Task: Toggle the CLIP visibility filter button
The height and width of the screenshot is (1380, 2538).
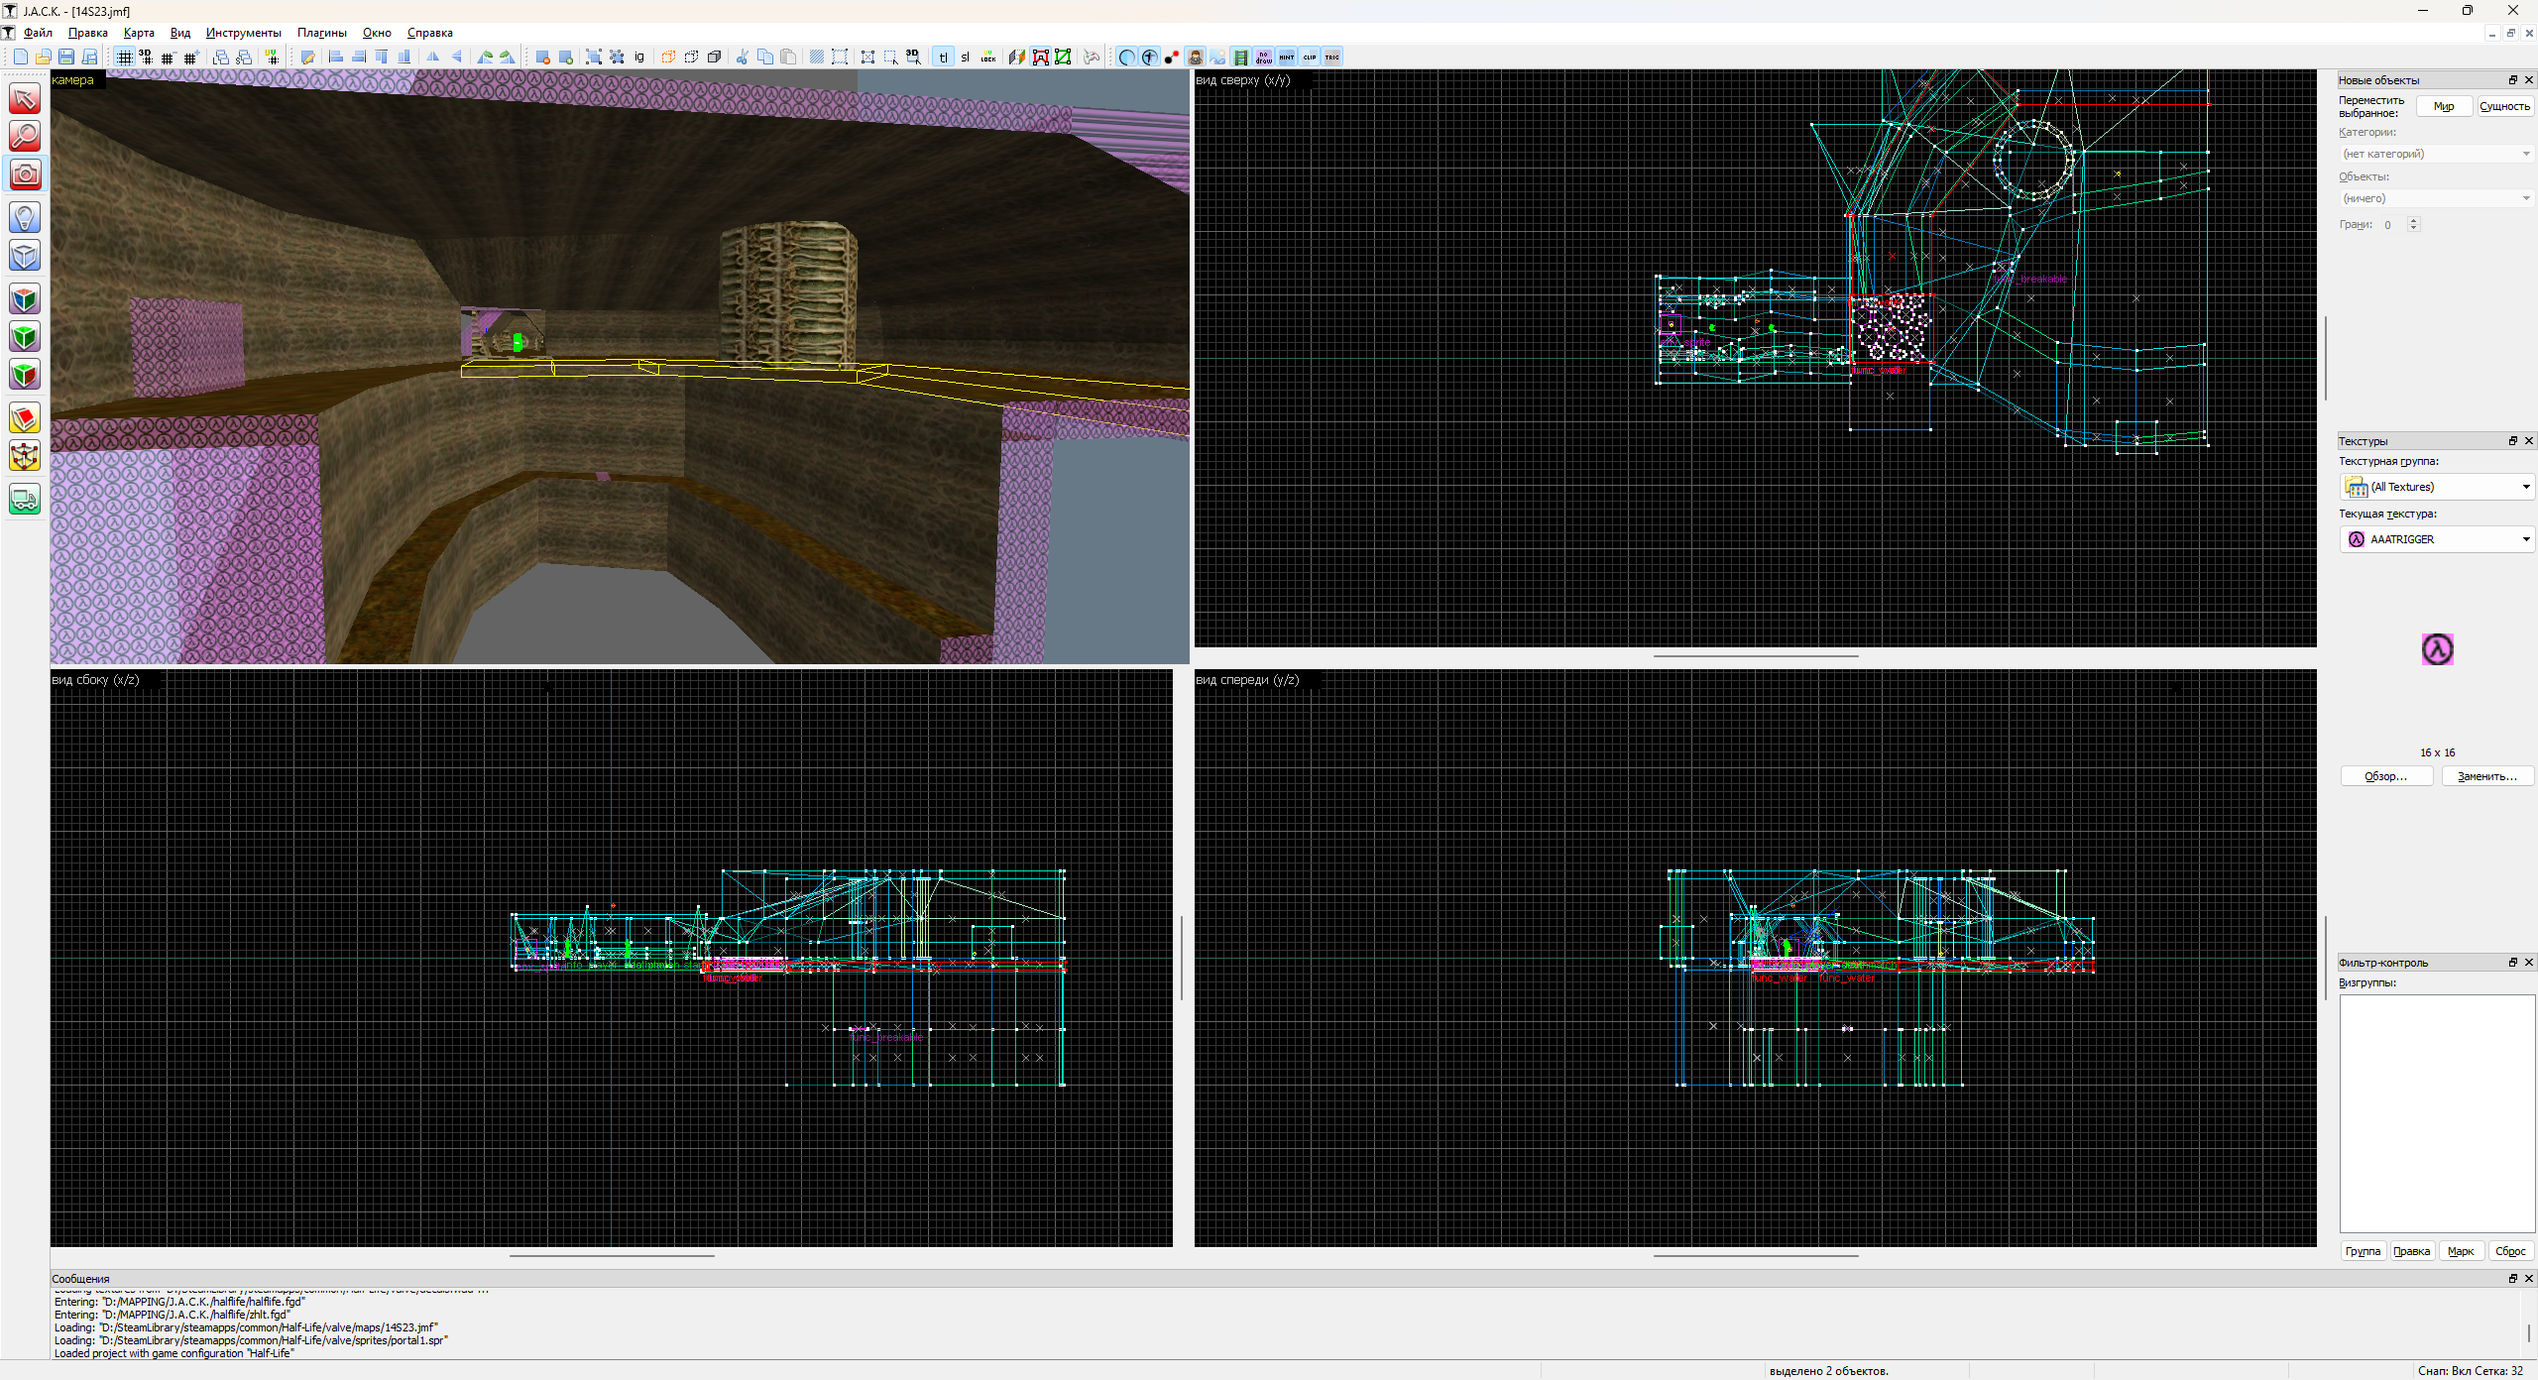Action: (1310, 57)
